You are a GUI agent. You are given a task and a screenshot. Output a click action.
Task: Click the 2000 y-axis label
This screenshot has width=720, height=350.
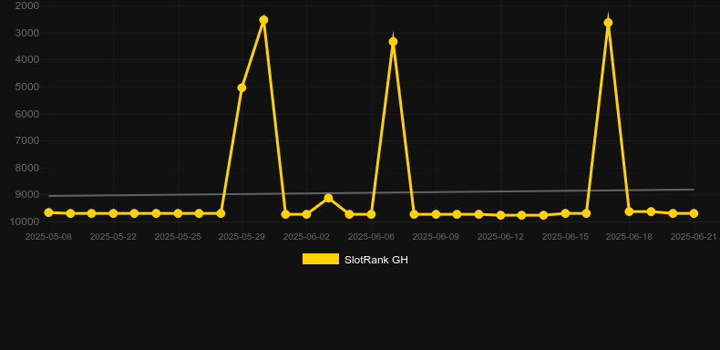point(27,5)
